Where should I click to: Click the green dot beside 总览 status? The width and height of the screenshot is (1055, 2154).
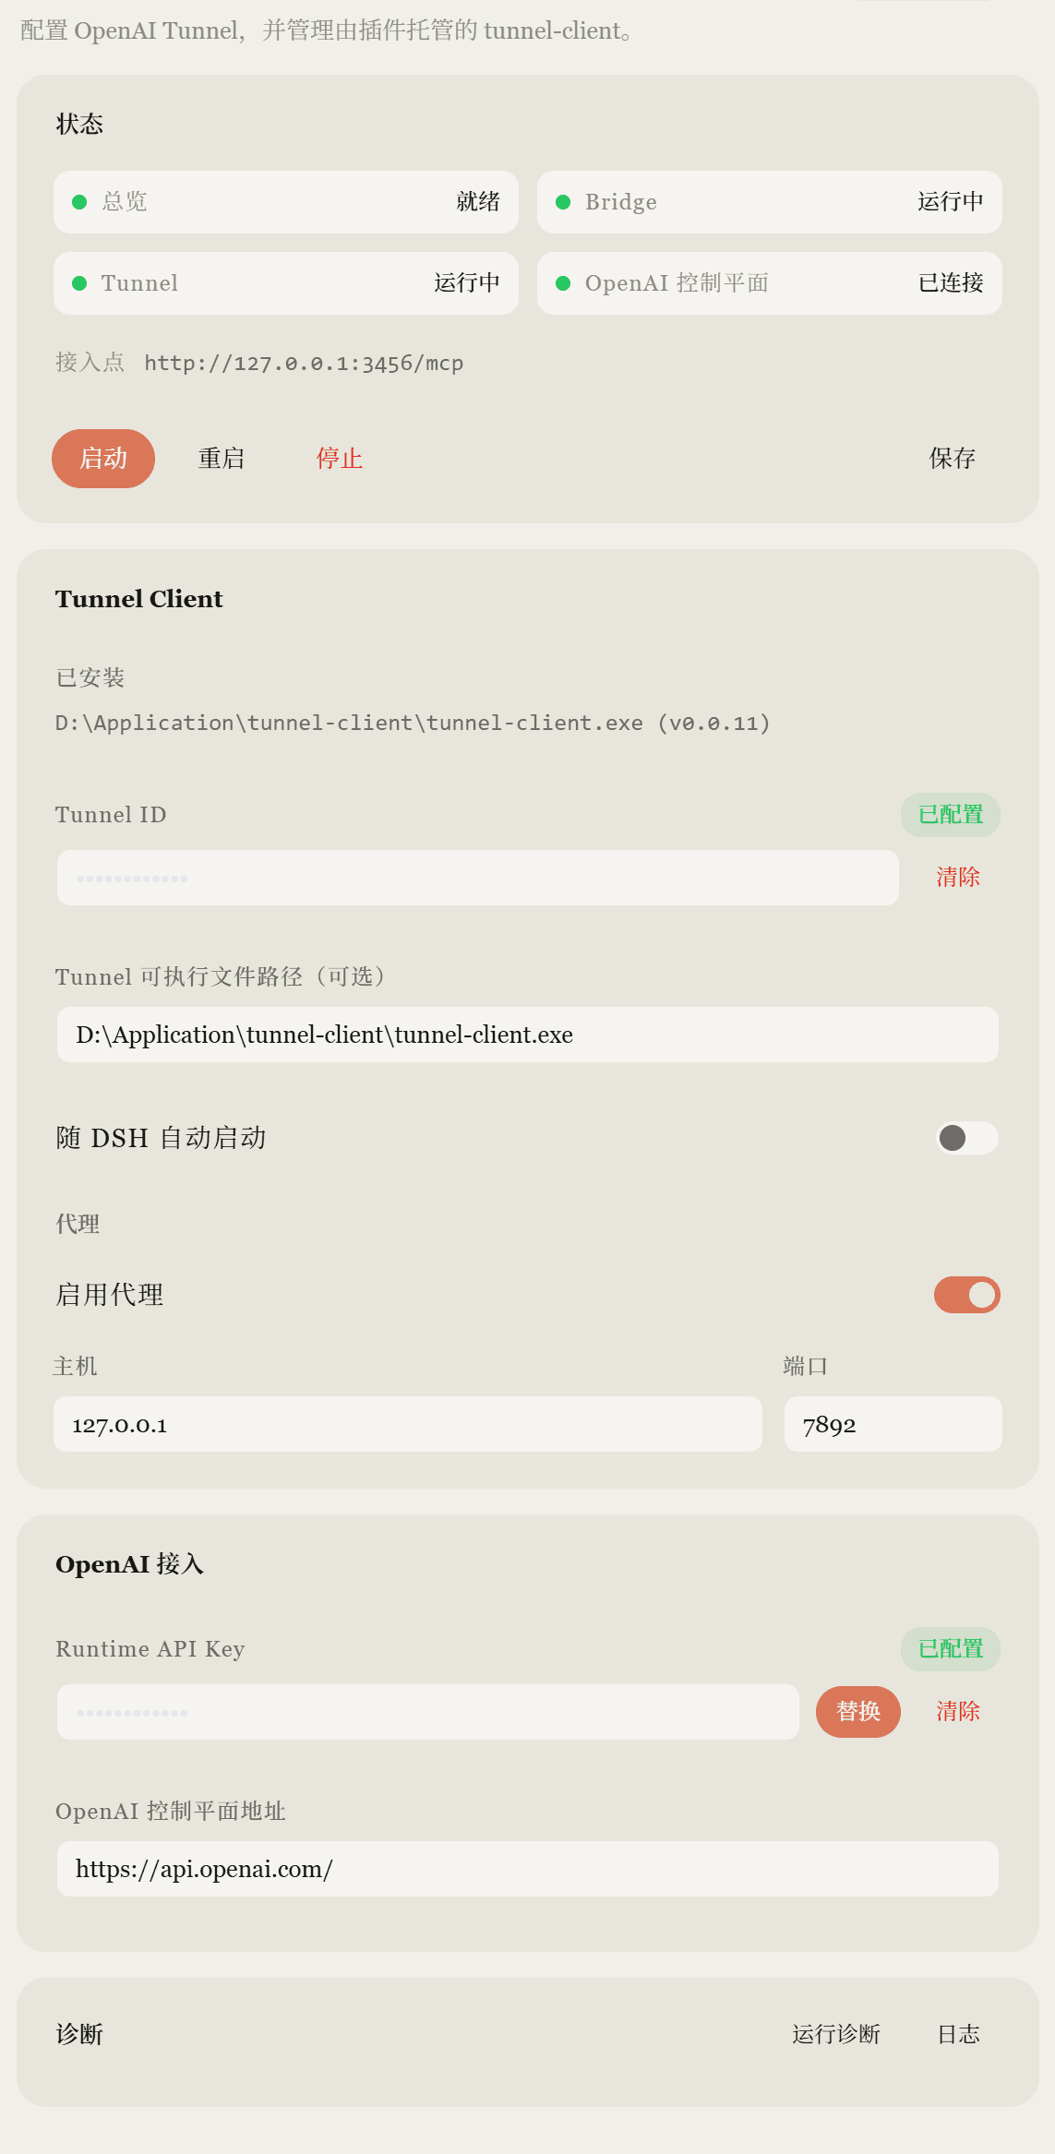point(79,202)
